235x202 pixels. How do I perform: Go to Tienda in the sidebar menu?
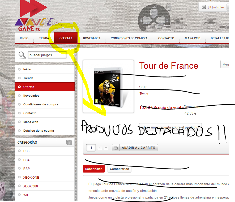point(45,78)
